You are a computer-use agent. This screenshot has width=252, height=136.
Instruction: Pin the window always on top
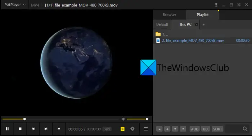(216, 5)
